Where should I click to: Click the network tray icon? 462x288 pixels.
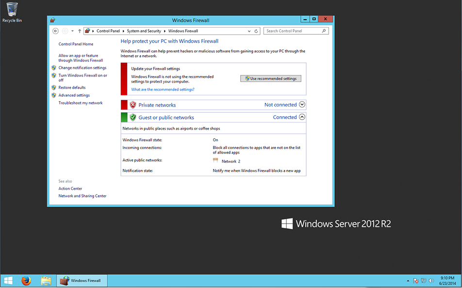pos(424,281)
